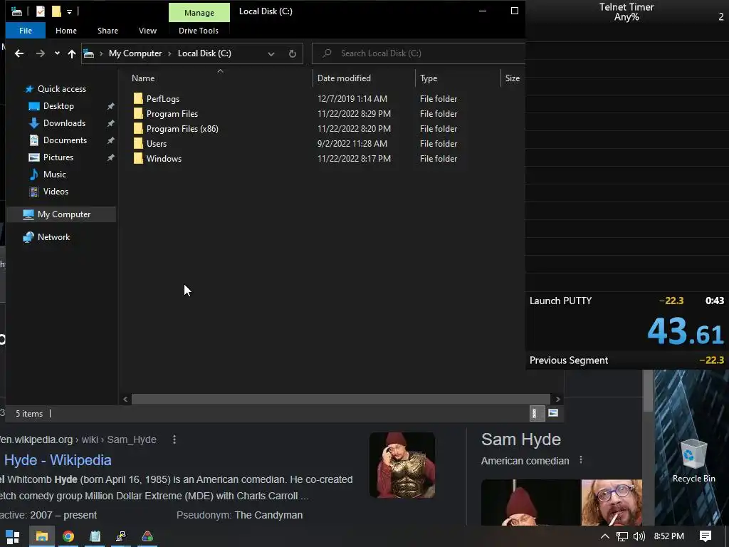
Task: Open Quick access in navigation pane
Action: pos(62,89)
